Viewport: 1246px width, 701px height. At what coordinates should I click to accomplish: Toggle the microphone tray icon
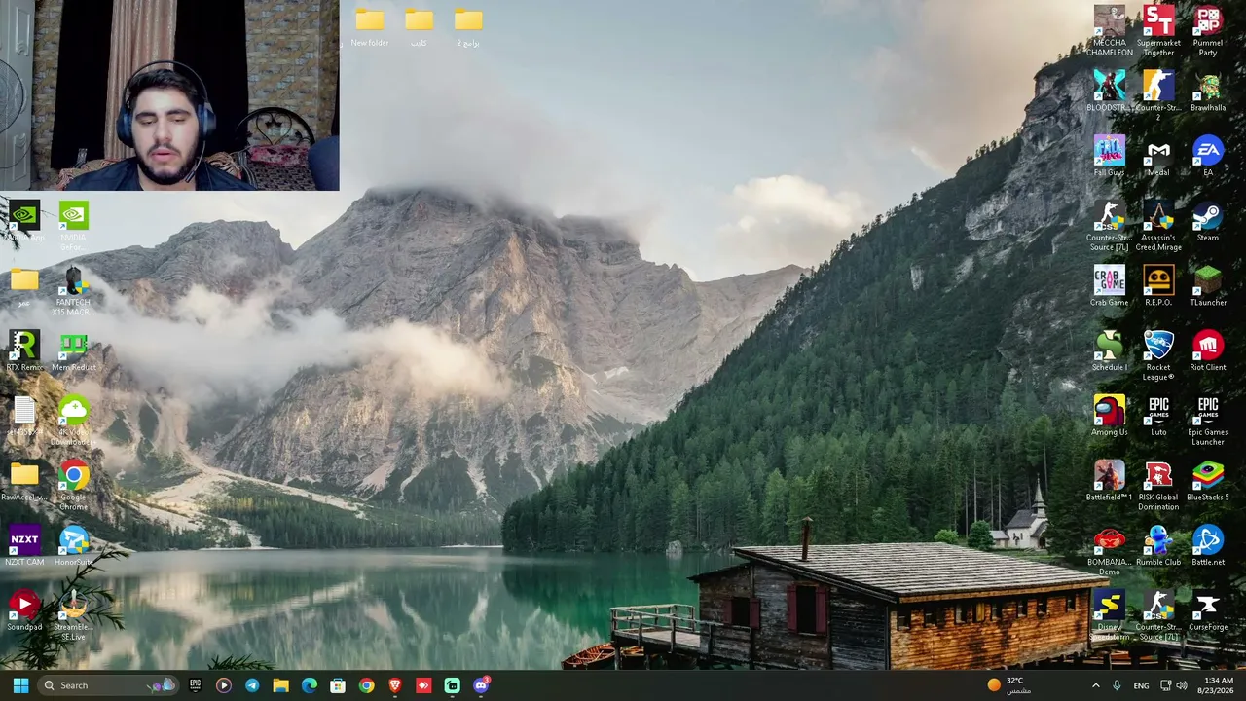point(1117,685)
